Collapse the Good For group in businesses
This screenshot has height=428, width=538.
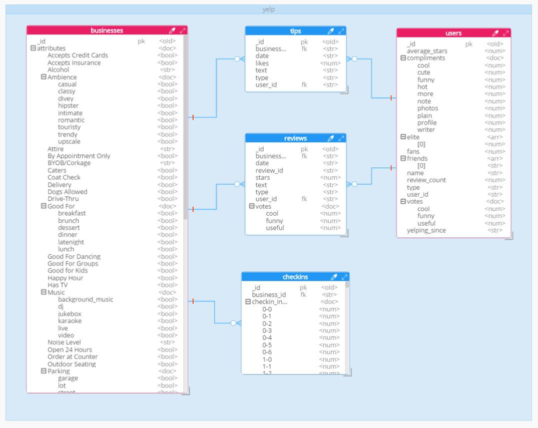point(44,206)
